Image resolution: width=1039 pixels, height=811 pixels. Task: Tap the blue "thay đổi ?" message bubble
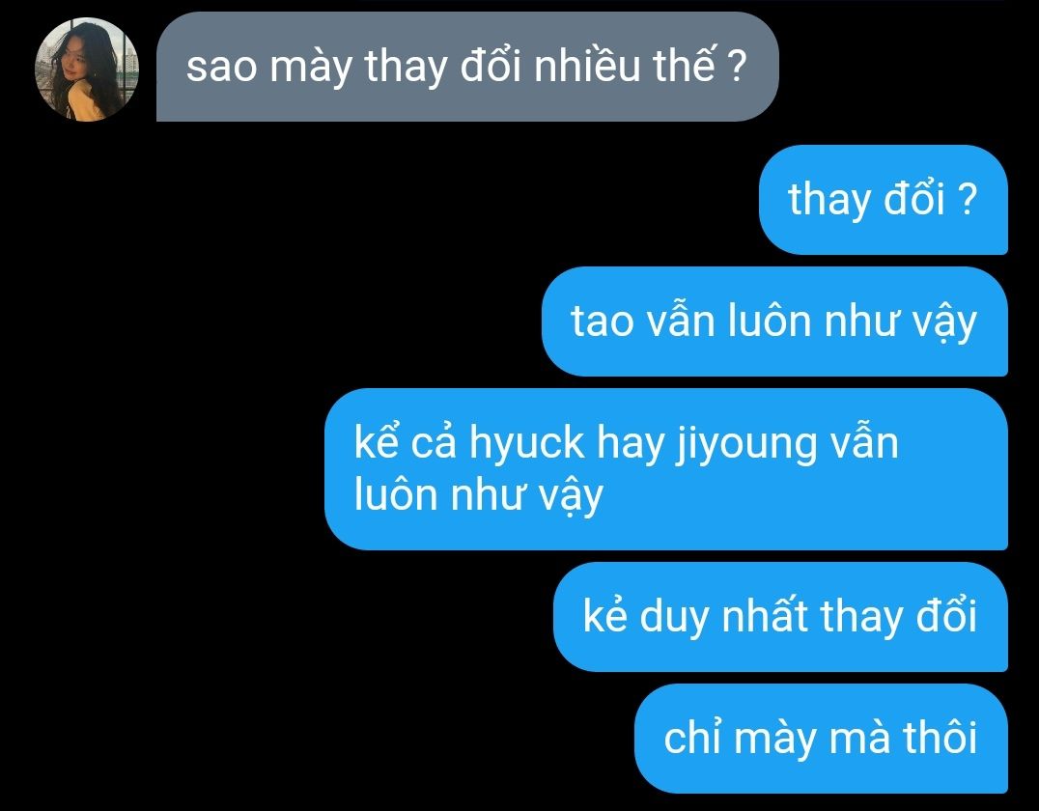click(884, 200)
